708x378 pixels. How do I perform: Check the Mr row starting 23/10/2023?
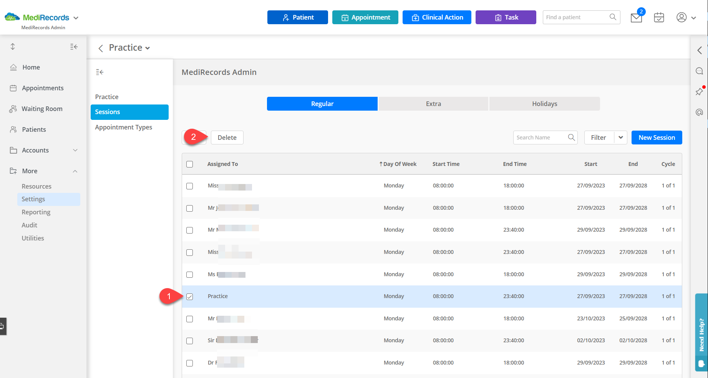click(189, 319)
